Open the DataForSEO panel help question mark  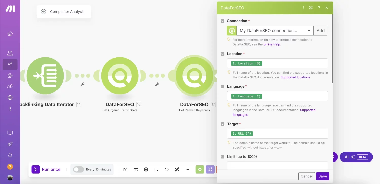319,8
